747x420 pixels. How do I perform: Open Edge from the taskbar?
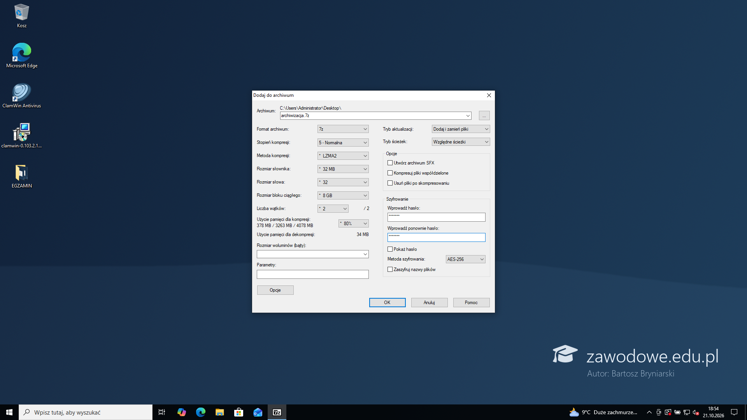click(200, 412)
